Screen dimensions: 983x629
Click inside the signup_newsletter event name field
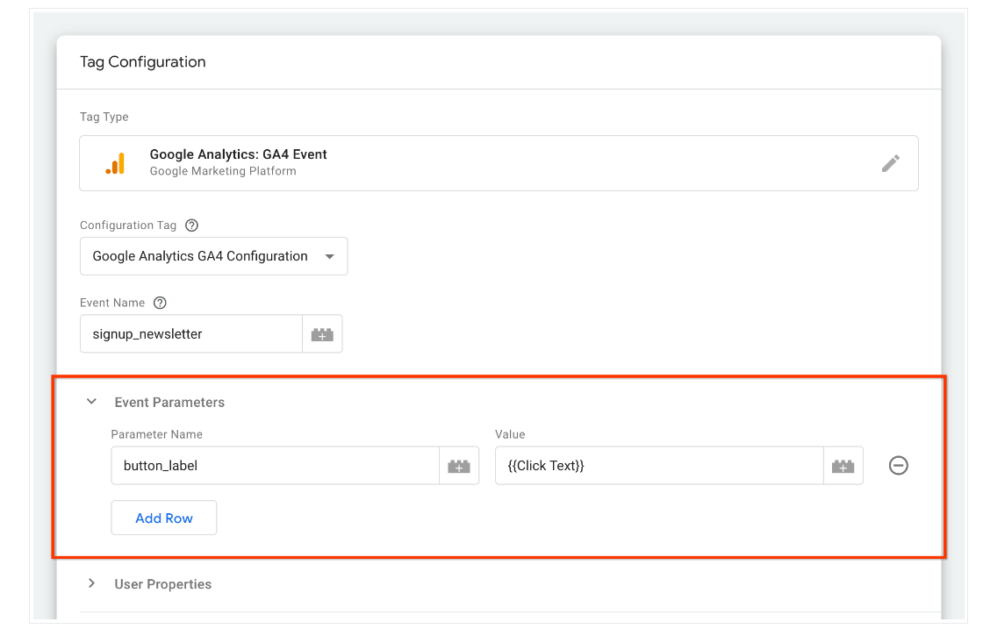click(190, 333)
